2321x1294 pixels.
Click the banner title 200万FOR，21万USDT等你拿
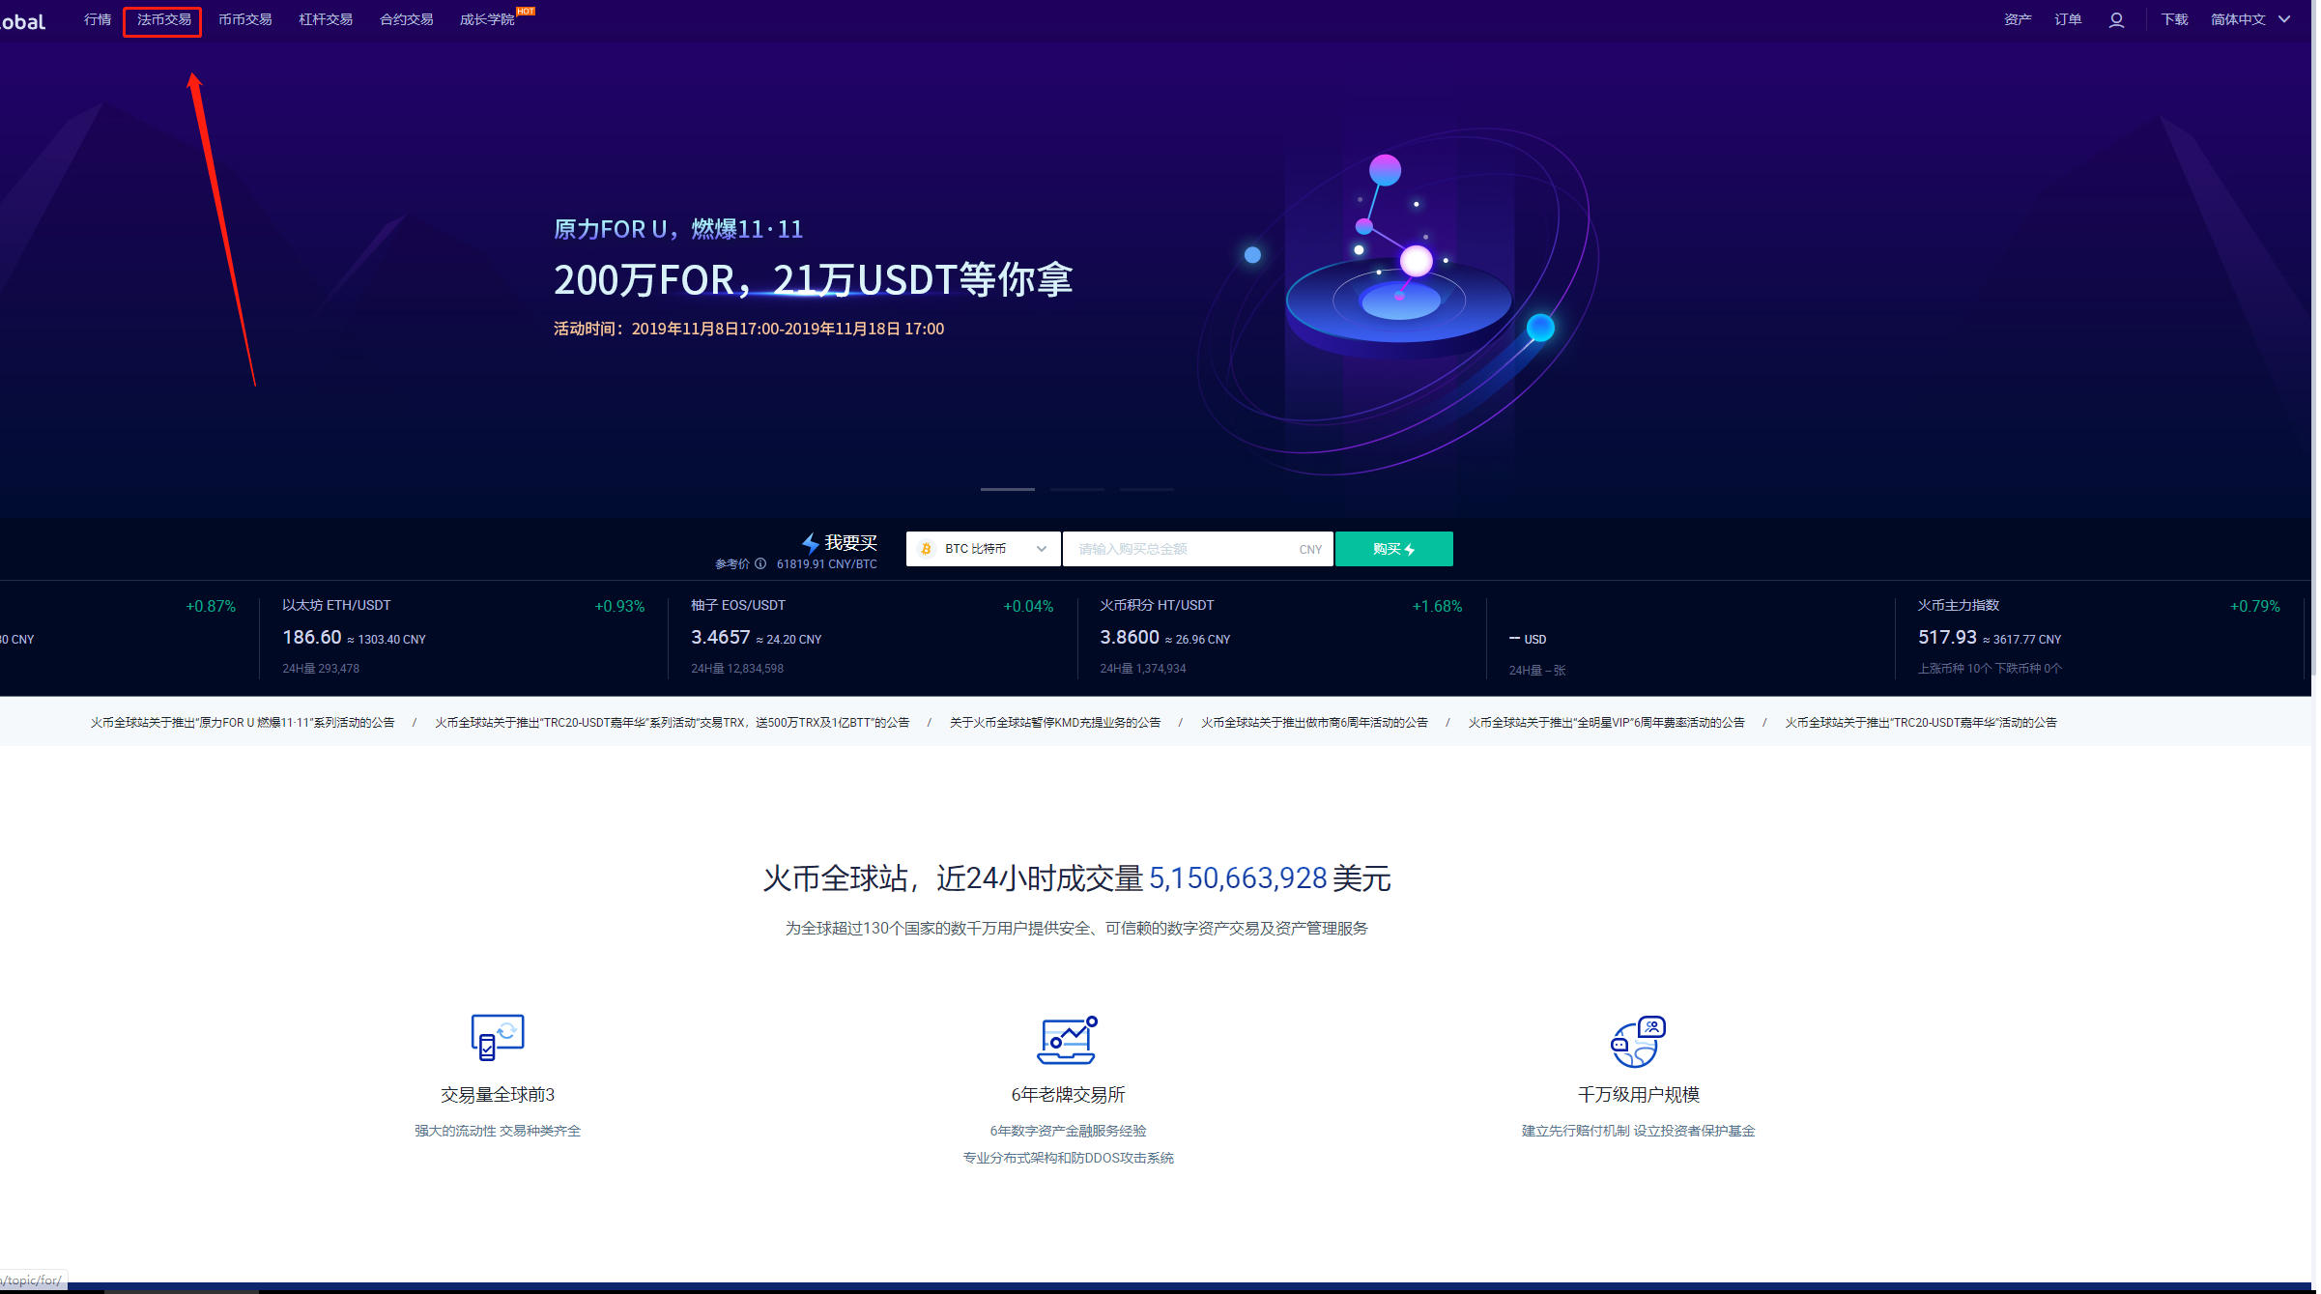click(814, 280)
